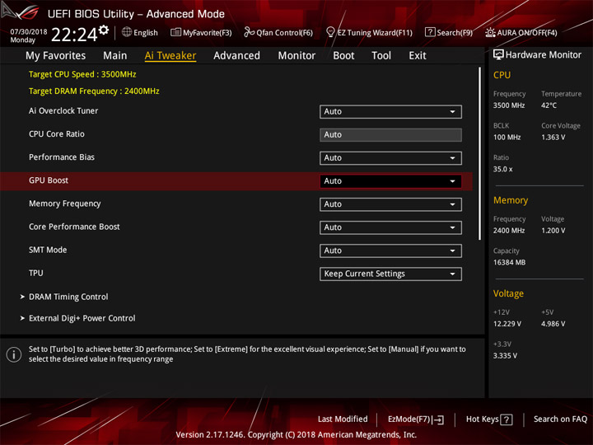Viewport: 593px width, 445px height.
Task: Click the EzMode exit arrow icon
Action: click(x=438, y=419)
